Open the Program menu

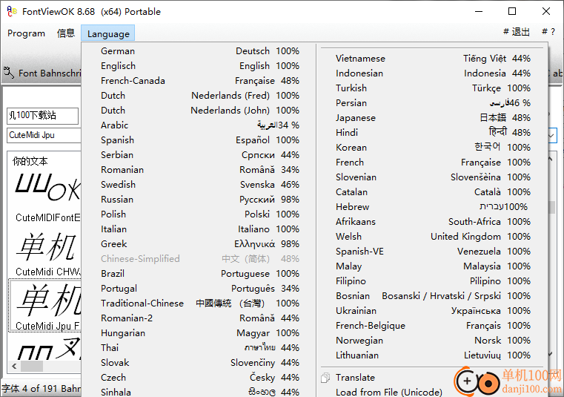click(x=26, y=33)
